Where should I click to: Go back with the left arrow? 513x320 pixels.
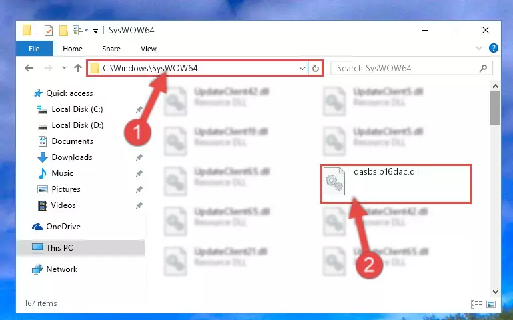(29, 68)
